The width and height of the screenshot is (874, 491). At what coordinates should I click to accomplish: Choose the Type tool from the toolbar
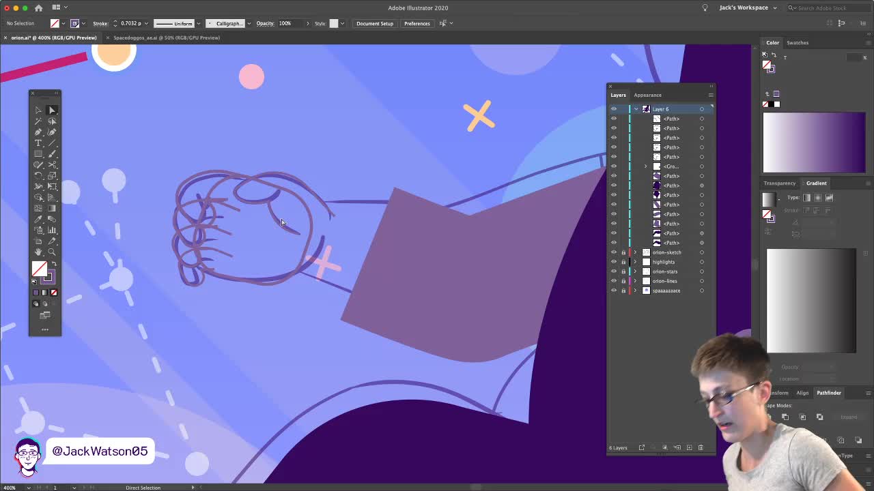[x=38, y=143]
